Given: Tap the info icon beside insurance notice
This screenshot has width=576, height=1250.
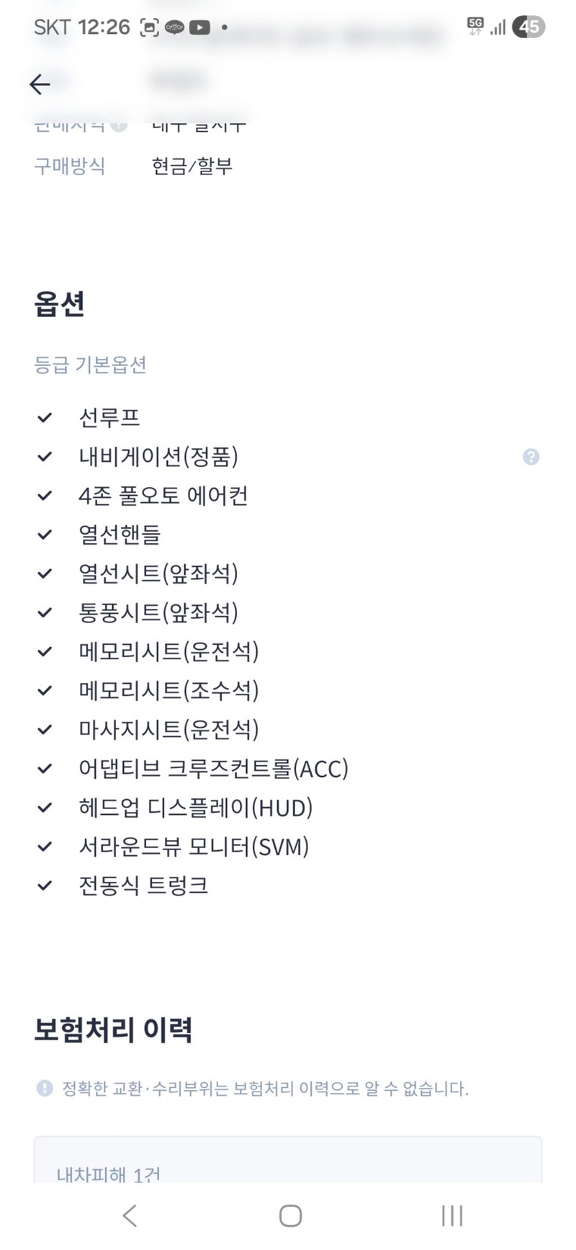Looking at the screenshot, I should tap(45, 1088).
